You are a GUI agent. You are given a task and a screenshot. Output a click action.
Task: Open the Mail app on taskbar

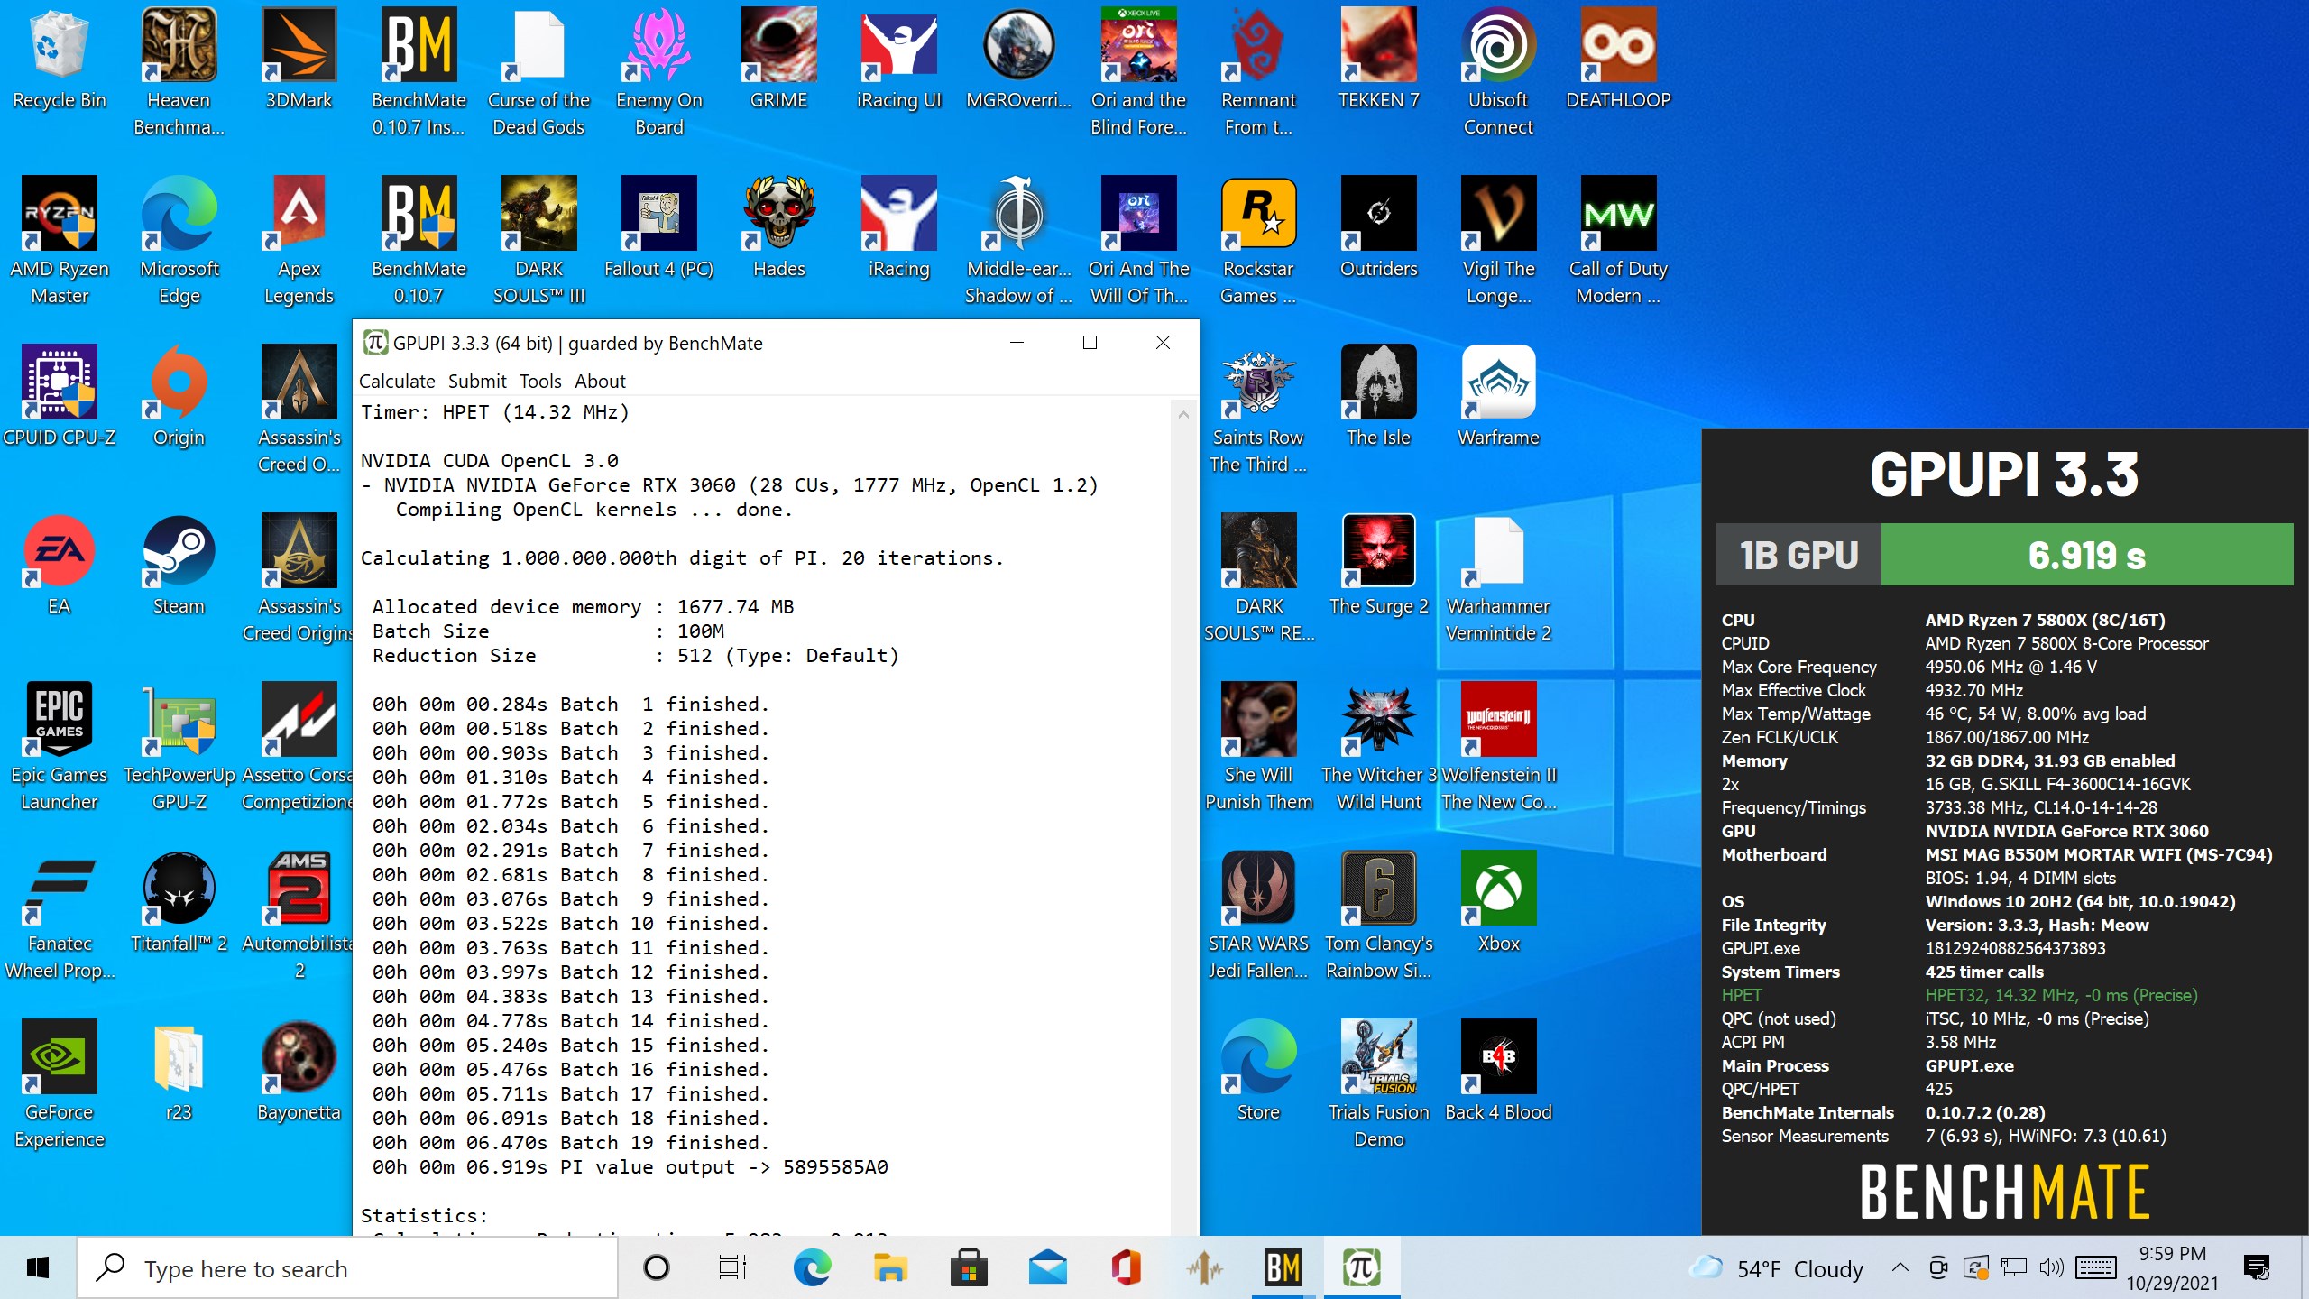[1047, 1268]
